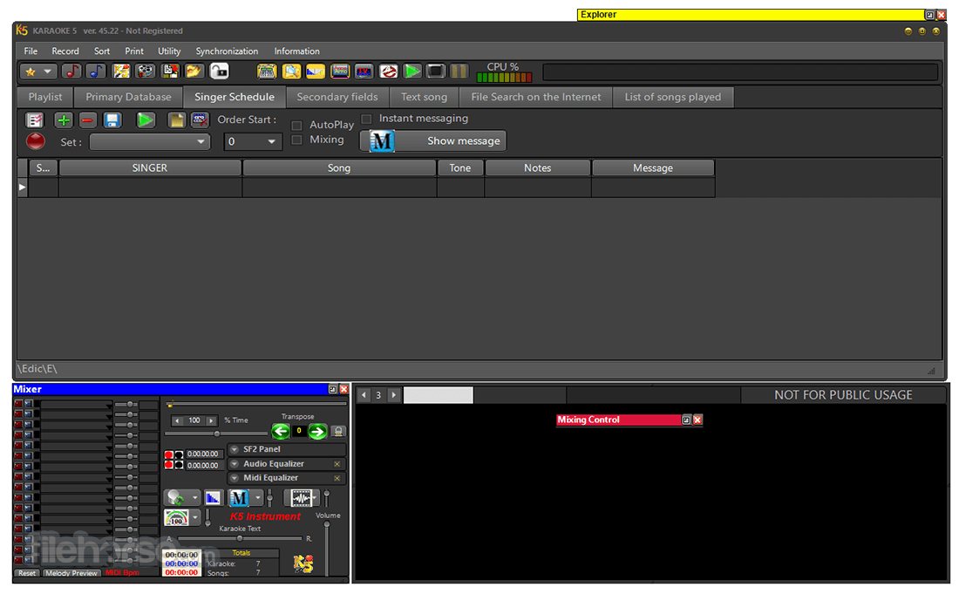Enable the Mixing checkbox

click(296, 140)
